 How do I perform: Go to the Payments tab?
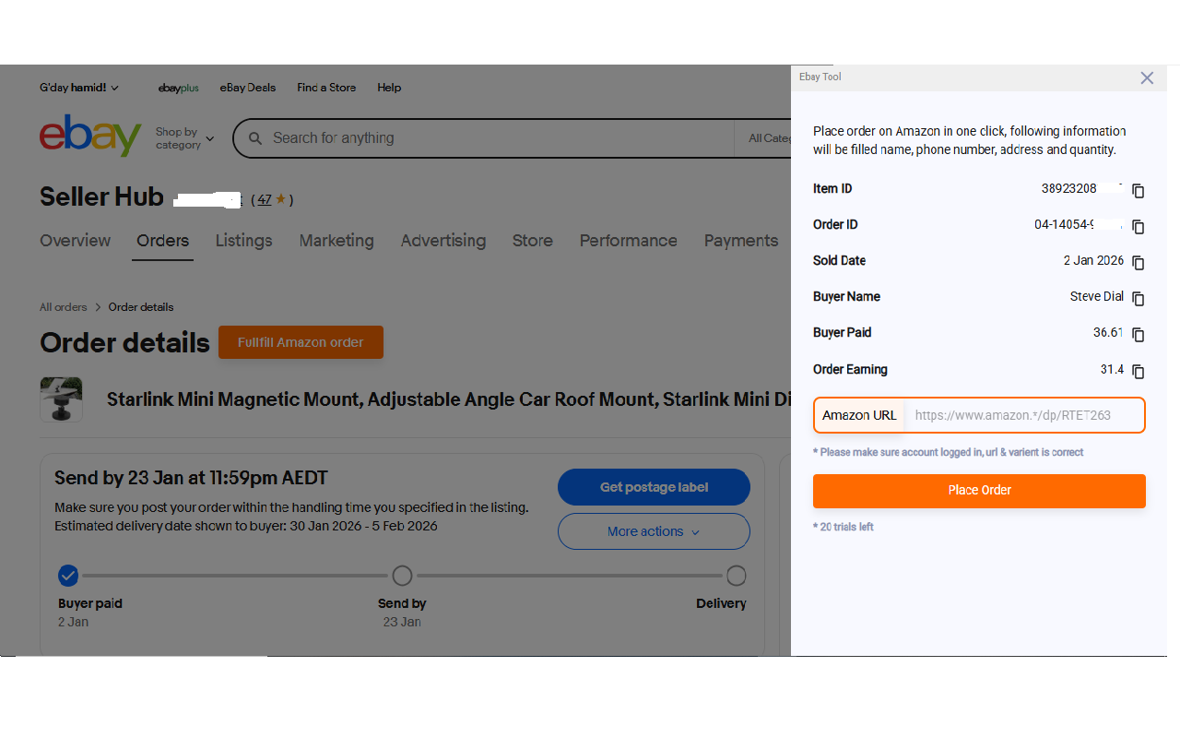[x=741, y=241]
